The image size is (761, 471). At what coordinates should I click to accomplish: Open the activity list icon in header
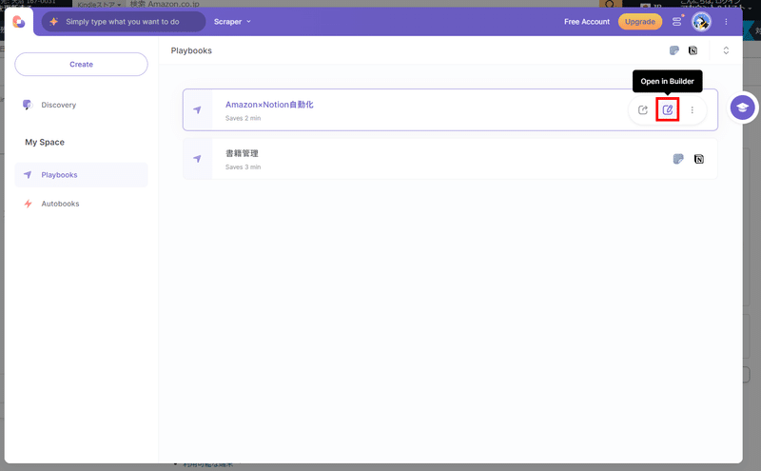click(x=677, y=21)
